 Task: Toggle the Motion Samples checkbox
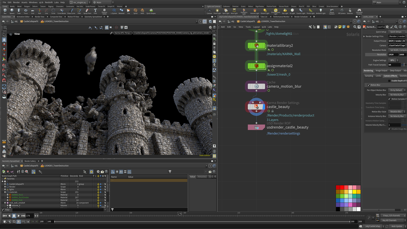(390, 99)
